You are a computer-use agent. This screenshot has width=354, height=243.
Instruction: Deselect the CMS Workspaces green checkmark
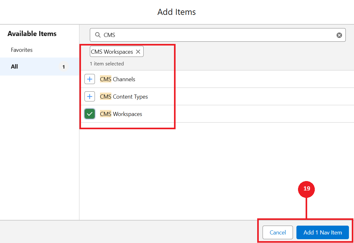(x=90, y=114)
